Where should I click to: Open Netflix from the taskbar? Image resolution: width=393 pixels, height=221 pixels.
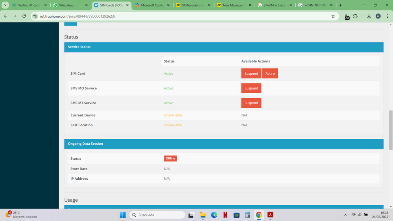(225, 215)
